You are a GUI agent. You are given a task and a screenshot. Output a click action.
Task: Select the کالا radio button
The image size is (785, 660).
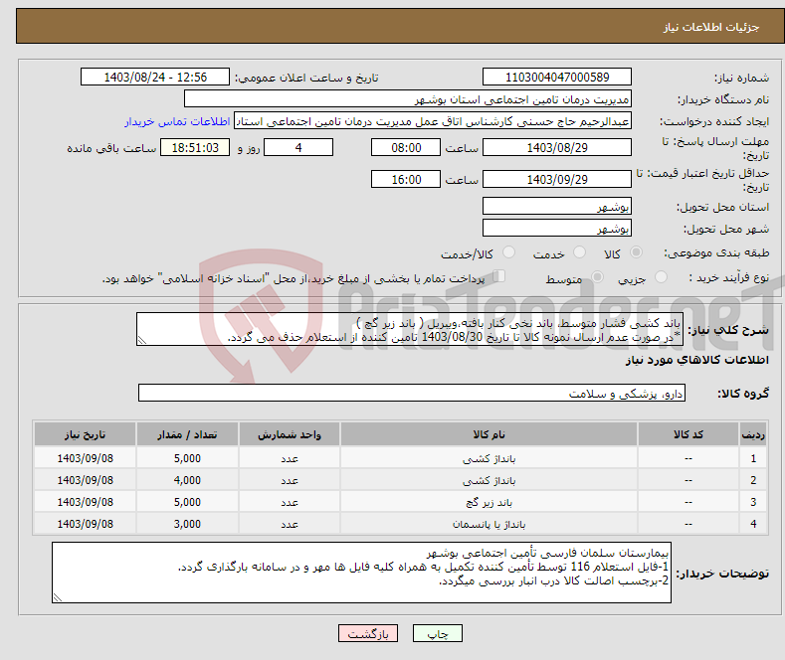[636, 252]
